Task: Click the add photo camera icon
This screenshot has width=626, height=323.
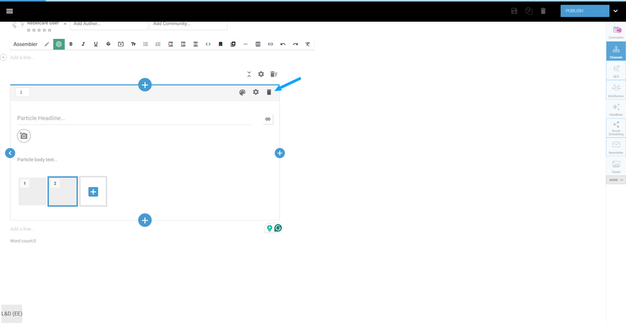Action: [24, 136]
